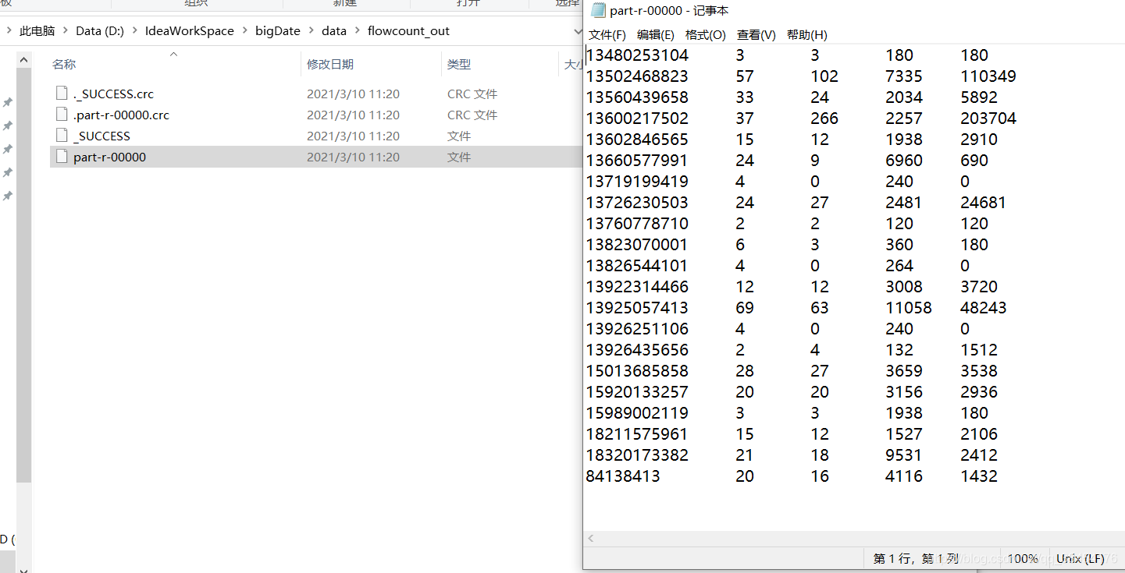Image resolution: width=1125 pixels, height=573 pixels.
Task: Navigate to bigDate in the breadcrumb
Action: coord(278,31)
